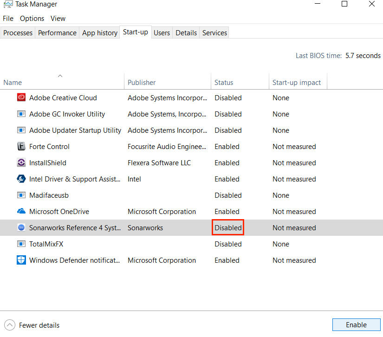Viewport: 383px width, 337px height.
Task: Switch to the Services tab
Action: click(x=214, y=32)
